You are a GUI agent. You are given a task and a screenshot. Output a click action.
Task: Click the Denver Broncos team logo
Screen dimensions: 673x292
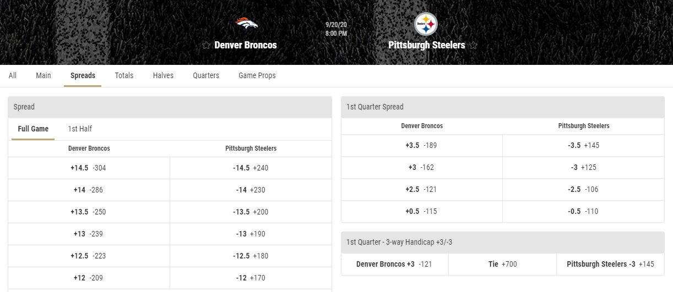click(247, 23)
